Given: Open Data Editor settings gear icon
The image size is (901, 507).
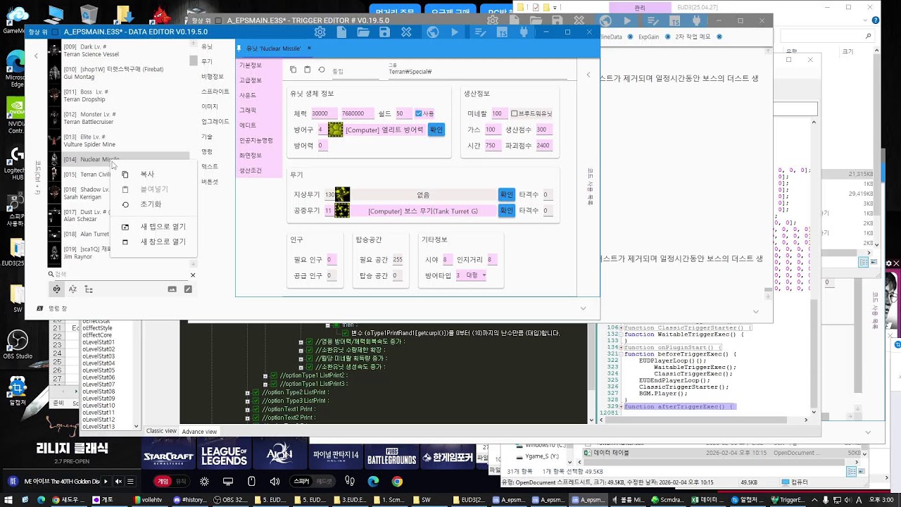Looking at the screenshot, I should point(320,32).
